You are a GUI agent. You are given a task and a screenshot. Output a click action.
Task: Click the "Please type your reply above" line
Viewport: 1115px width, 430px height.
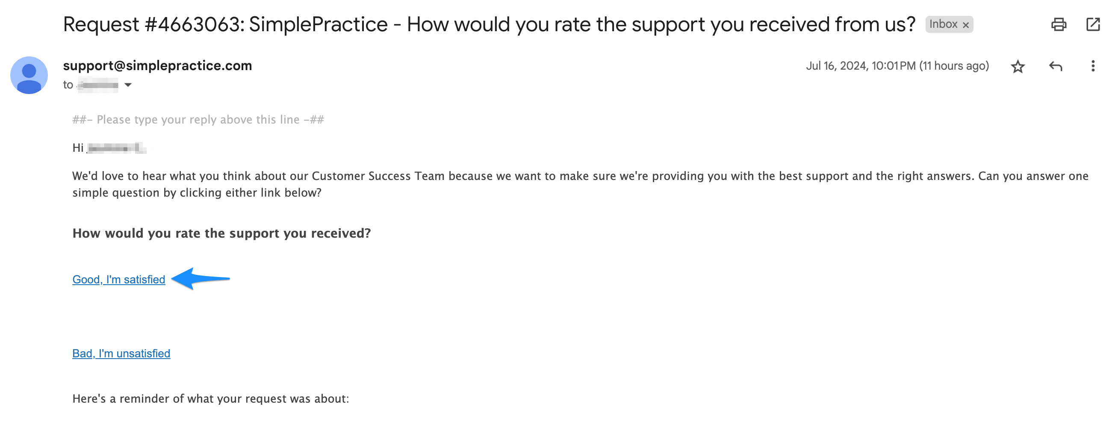coord(198,119)
